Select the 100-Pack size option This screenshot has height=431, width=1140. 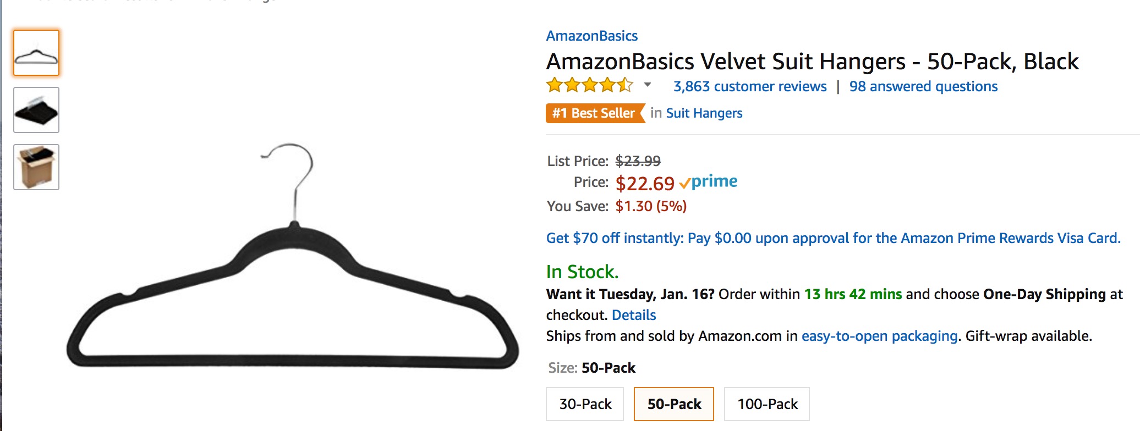click(x=767, y=404)
